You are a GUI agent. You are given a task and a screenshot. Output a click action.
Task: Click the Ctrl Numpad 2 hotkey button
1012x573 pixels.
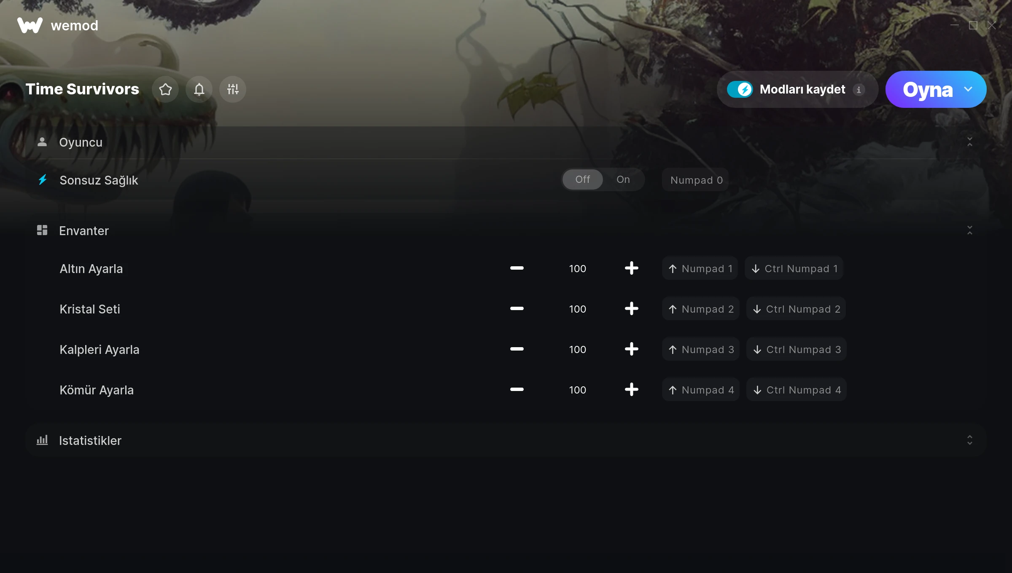pos(796,309)
